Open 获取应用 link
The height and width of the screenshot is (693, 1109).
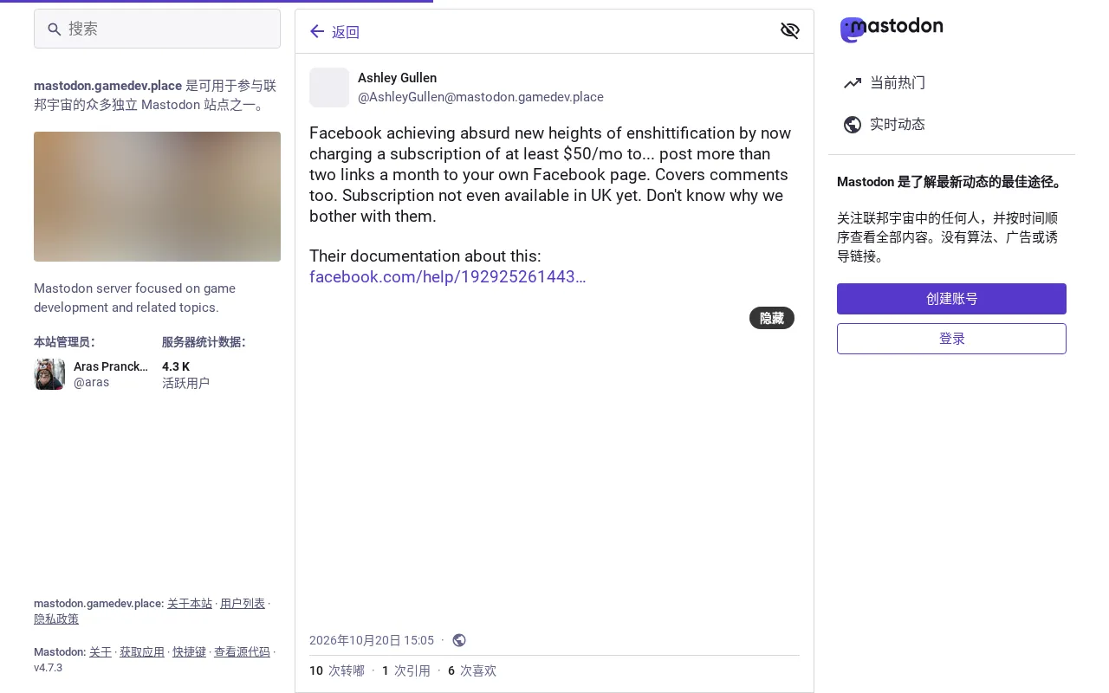coord(142,652)
